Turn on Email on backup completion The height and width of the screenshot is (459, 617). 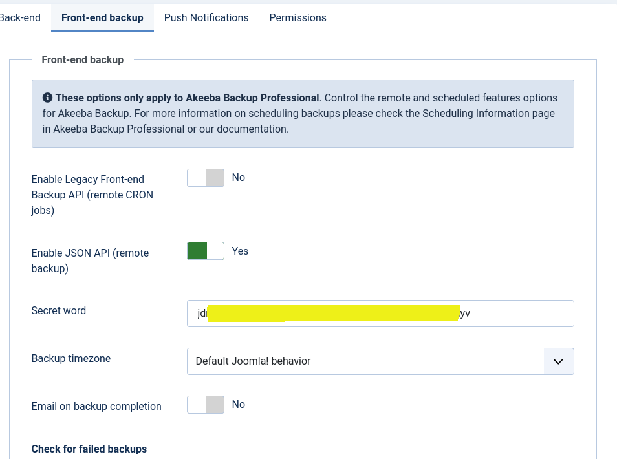tap(206, 405)
